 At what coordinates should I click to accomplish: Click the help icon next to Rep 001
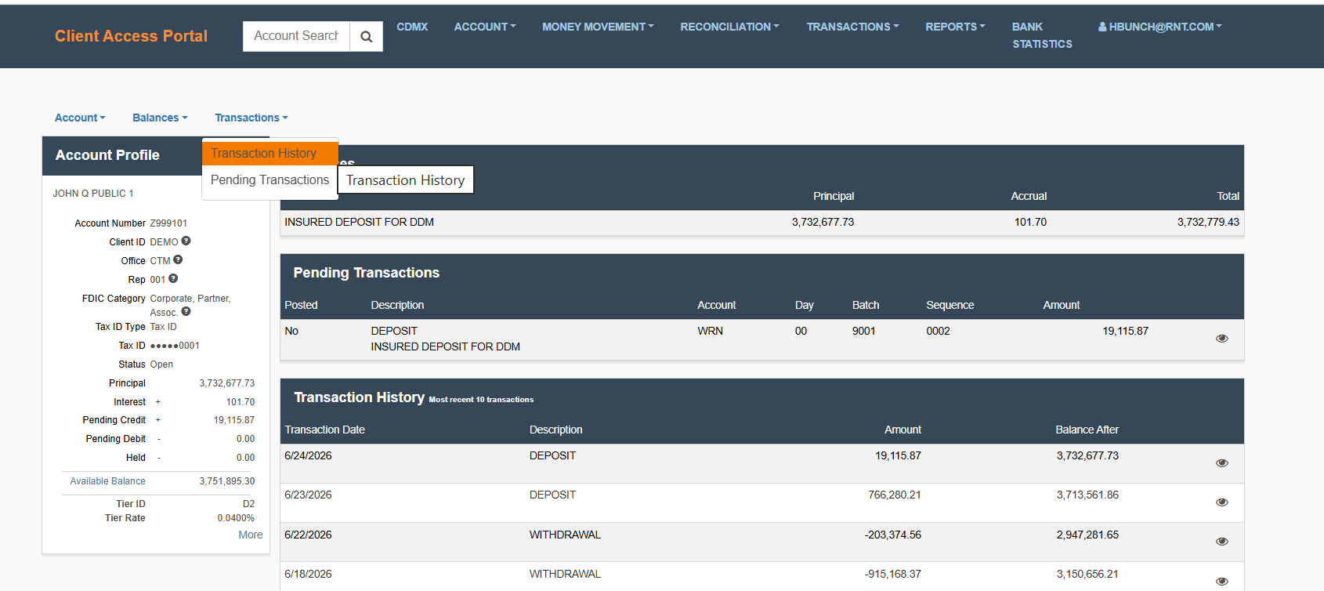173,279
